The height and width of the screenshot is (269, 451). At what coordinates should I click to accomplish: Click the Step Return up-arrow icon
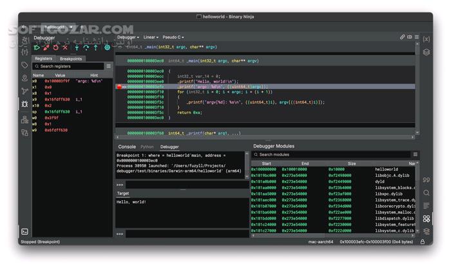tap(96, 48)
